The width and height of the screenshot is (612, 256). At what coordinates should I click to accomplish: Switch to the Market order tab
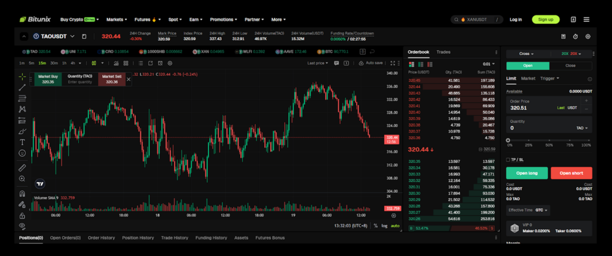528,78
